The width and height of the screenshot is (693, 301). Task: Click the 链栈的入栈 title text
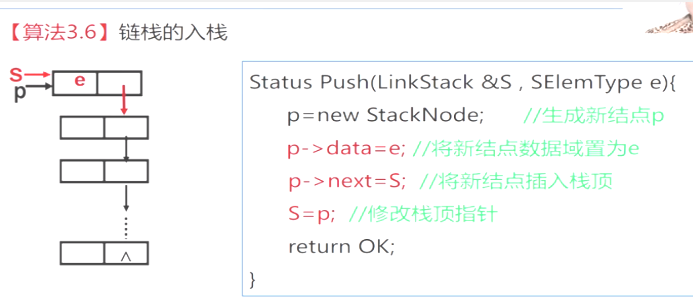[173, 33]
